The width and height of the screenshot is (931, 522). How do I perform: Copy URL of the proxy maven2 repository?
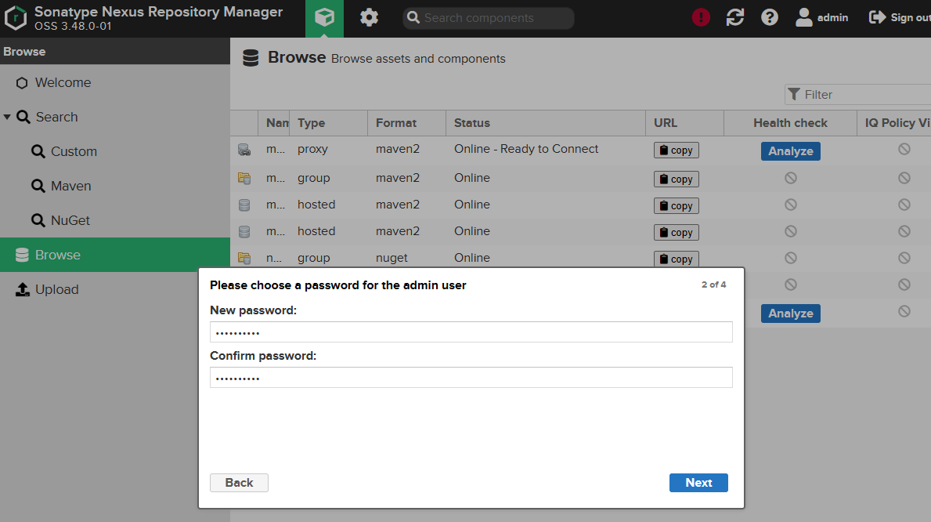[677, 150]
